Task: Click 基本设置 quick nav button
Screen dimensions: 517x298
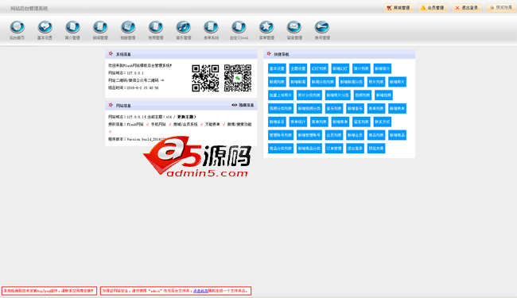Action: (277, 69)
